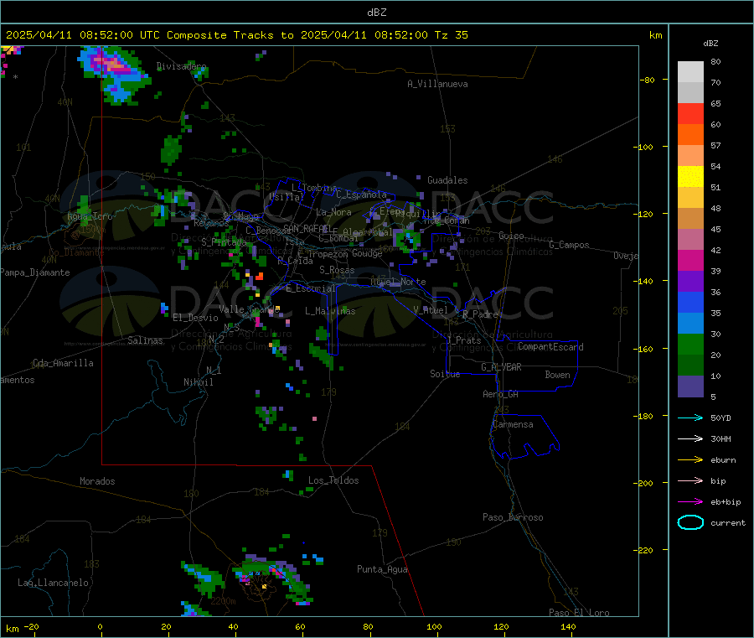
Task: Click the timestamp header text 2025/04/11 08:52:00 UTC
Action: point(82,35)
